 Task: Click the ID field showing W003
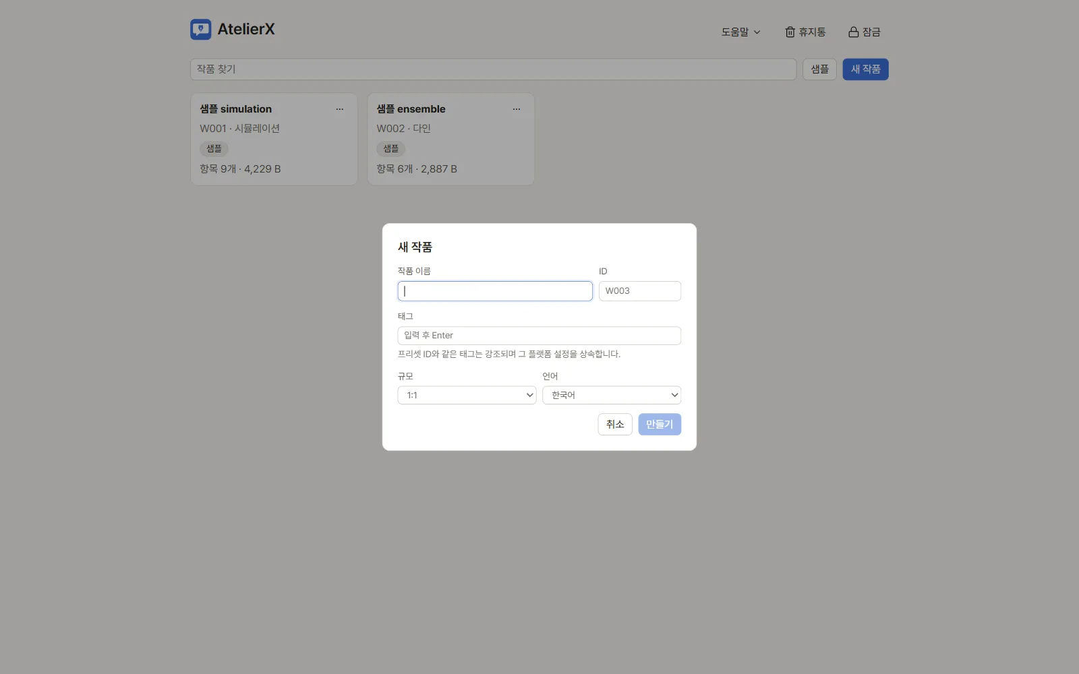point(640,291)
